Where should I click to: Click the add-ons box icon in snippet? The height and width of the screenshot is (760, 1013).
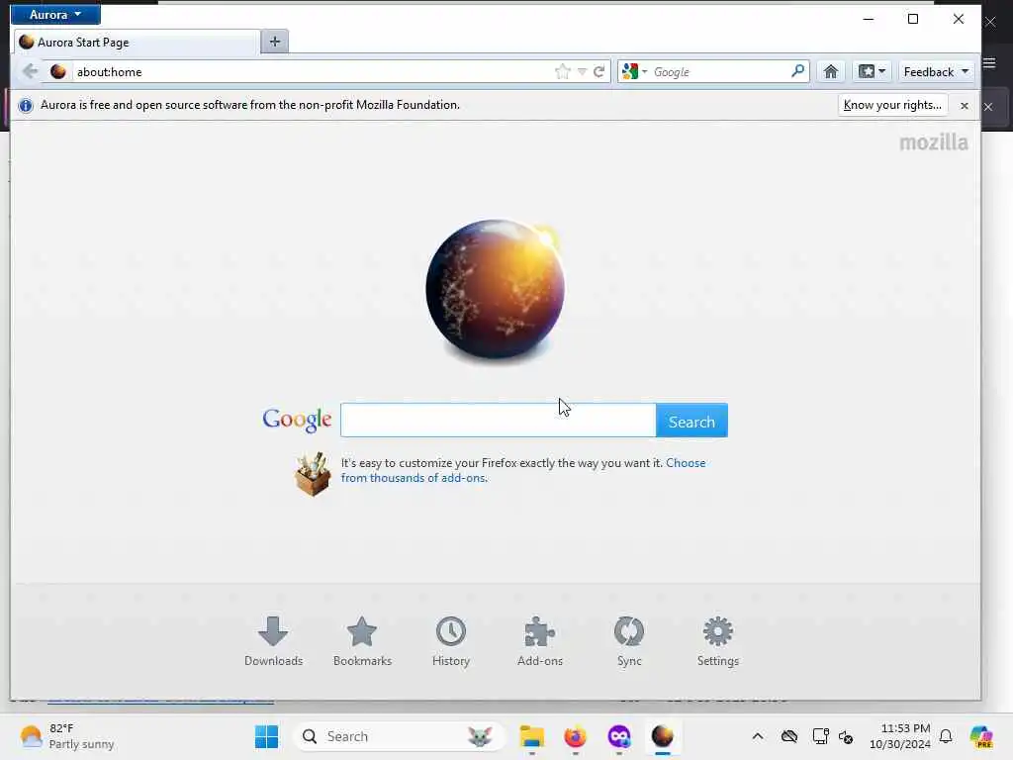(x=312, y=474)
